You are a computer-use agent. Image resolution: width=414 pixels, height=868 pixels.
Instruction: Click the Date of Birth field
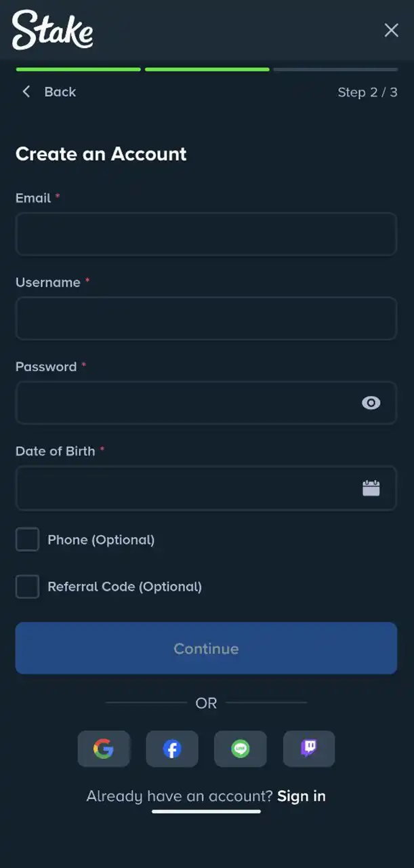coord(183,488)
